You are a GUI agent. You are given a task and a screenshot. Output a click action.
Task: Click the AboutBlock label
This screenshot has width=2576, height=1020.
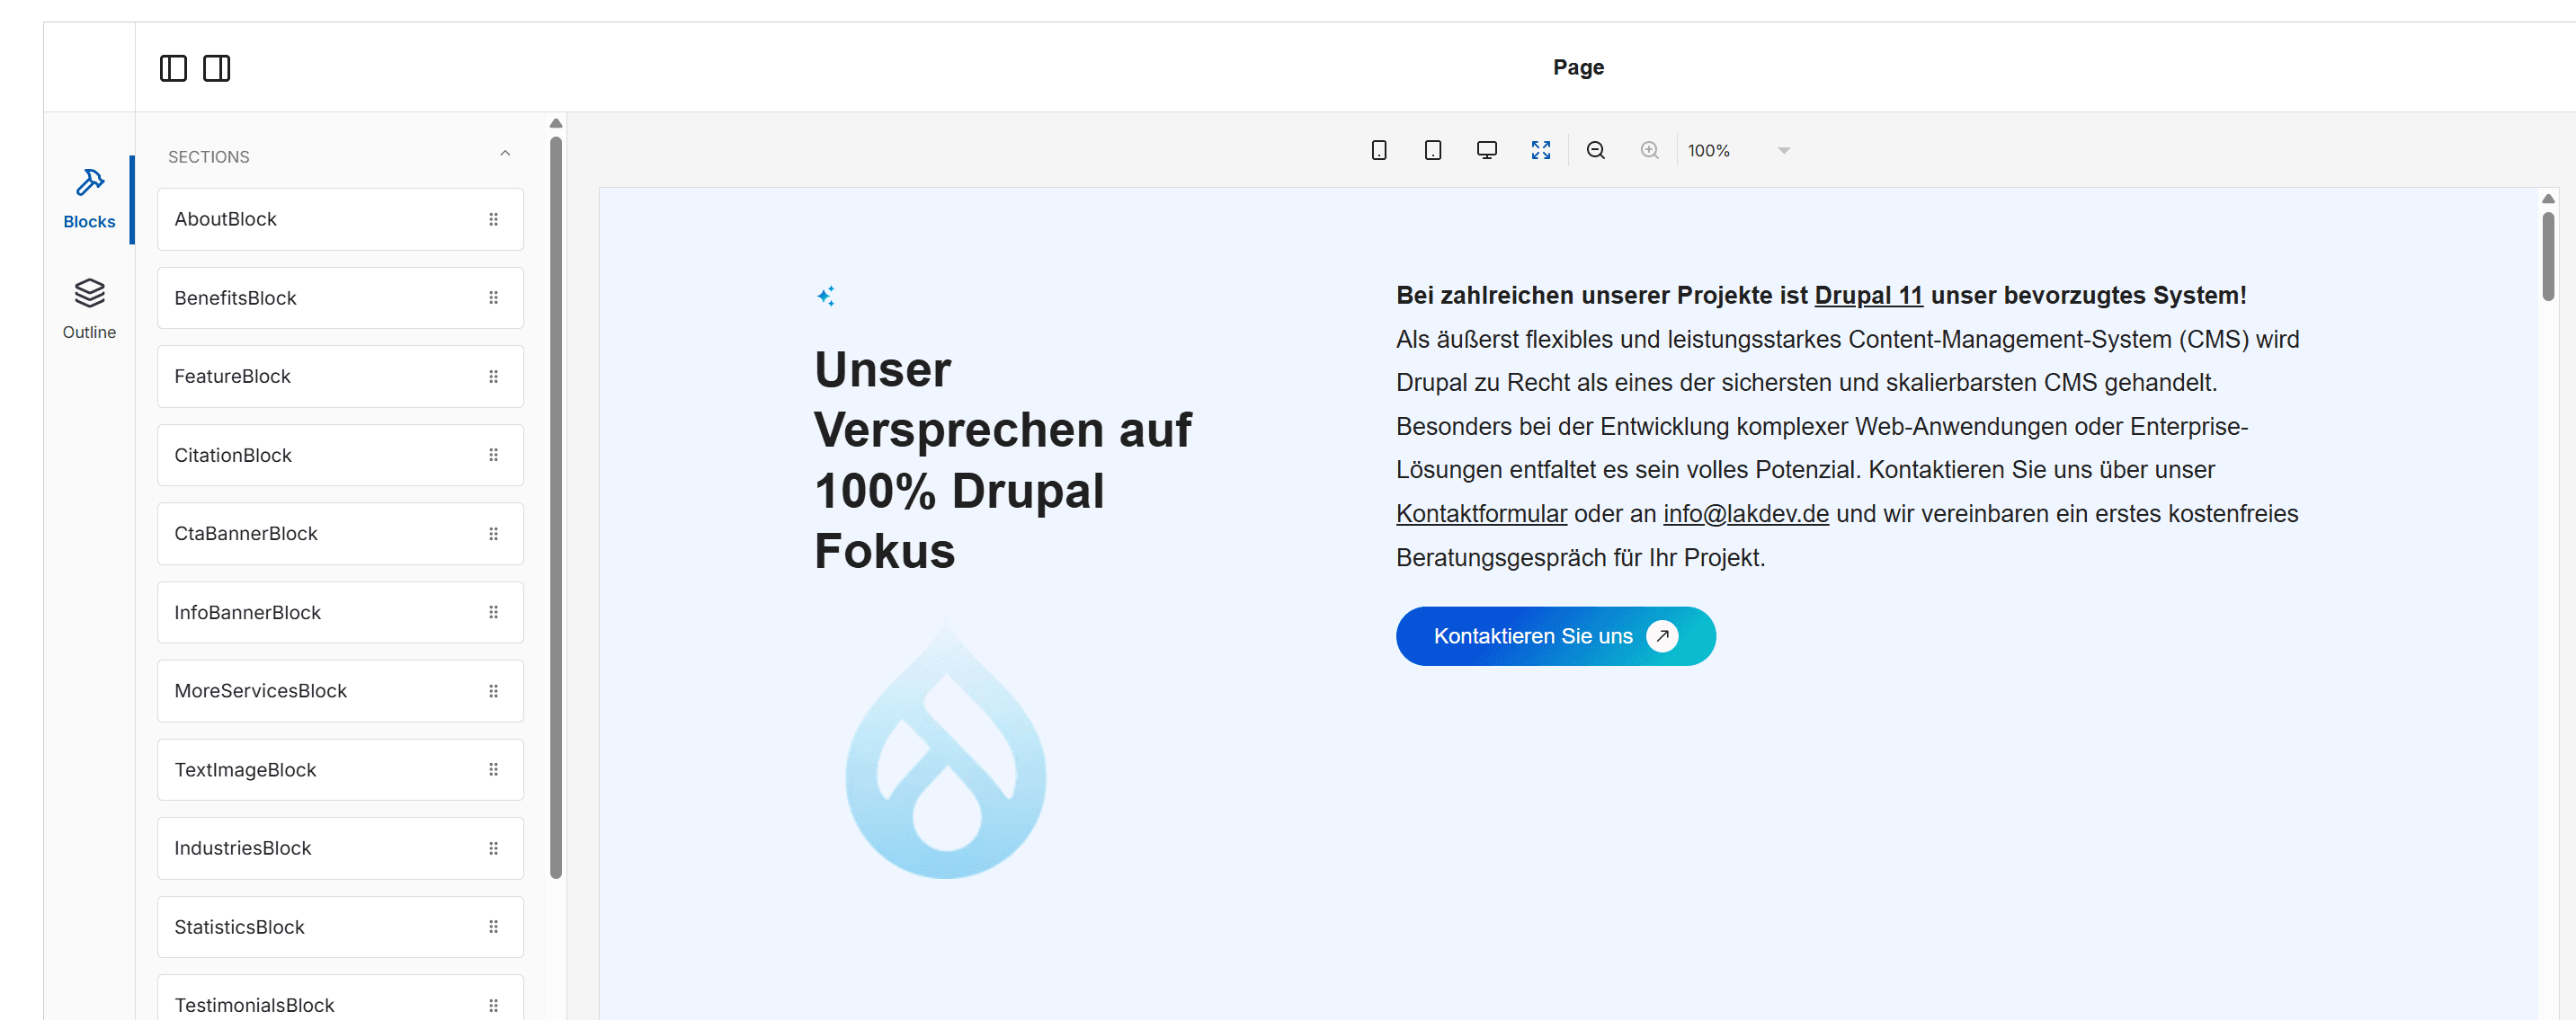click(x=225, y=218)
